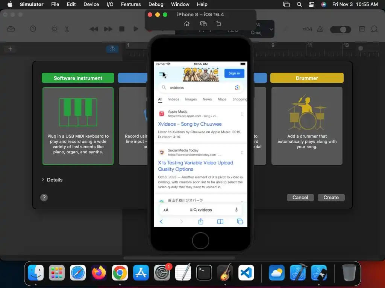
Task: Tap the Safari address bar showing xvideos
Action: point(201,210)
